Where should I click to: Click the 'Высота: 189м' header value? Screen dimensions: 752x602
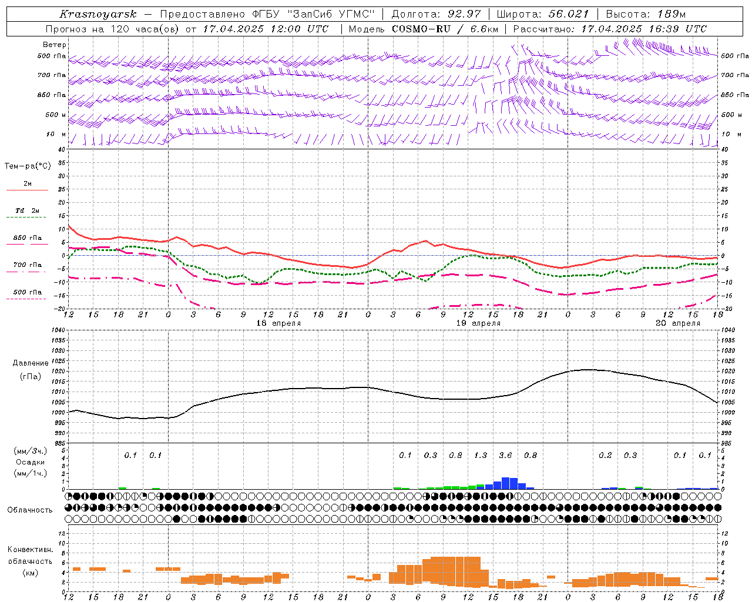(x=646, y=14)
